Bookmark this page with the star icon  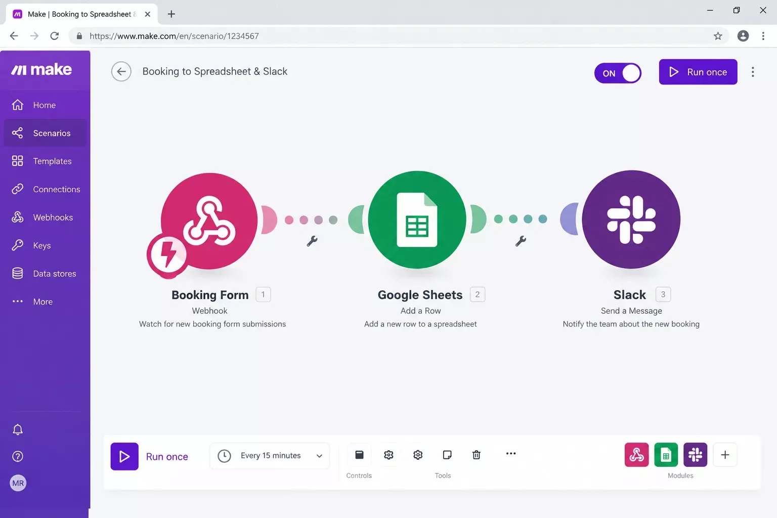pyautogui.click(x=718, y=36)
